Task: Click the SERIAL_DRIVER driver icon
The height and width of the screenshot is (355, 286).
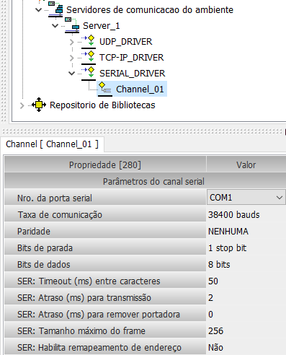Action: click(x=89, y=73)
